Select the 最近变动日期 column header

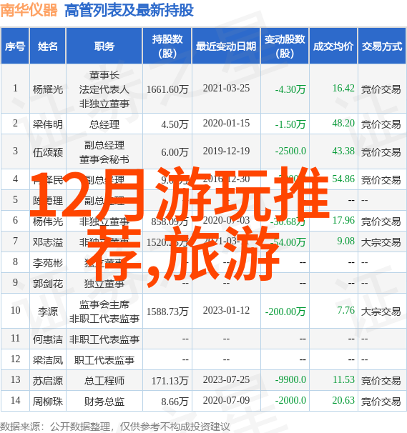click(x=226, y=46)
